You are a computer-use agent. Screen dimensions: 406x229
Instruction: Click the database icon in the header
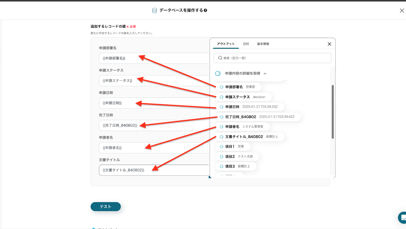click(154, 10)
